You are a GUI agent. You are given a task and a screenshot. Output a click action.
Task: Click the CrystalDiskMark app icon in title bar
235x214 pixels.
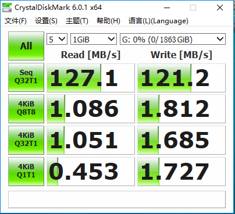(x=7, y=8)
